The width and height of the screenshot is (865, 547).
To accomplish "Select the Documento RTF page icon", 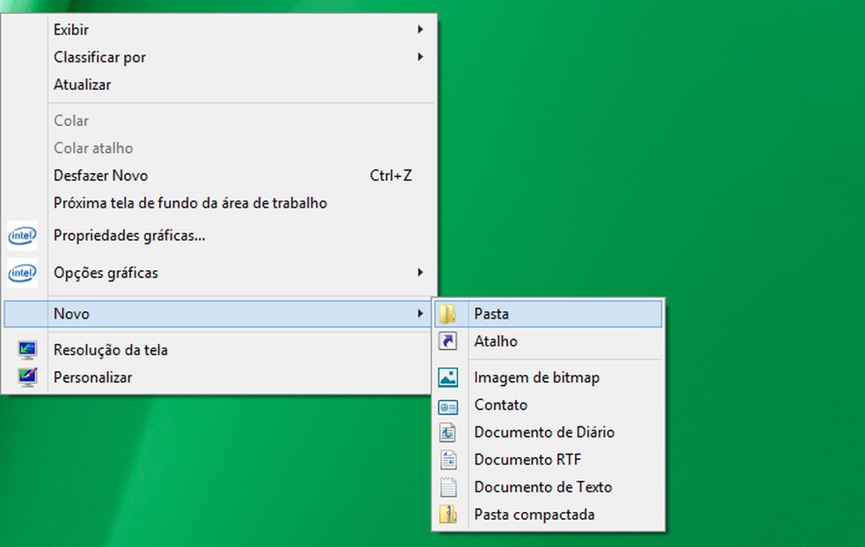I will 448,459.
